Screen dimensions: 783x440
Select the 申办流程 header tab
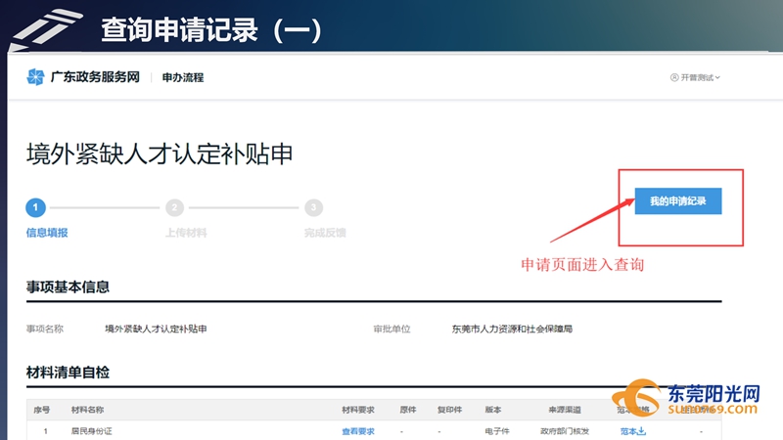183,77
